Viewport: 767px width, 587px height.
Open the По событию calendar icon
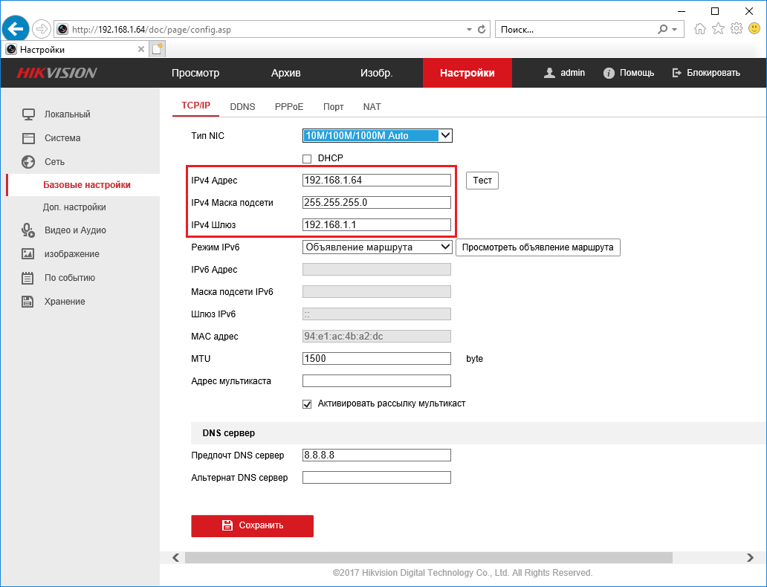[28, 278]
